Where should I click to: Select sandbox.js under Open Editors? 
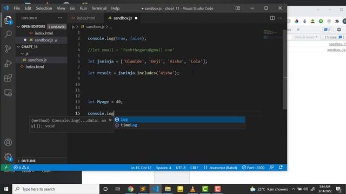click(42, 40)
